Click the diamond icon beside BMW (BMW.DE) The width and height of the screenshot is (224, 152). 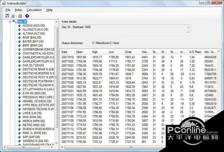point(20,45)
